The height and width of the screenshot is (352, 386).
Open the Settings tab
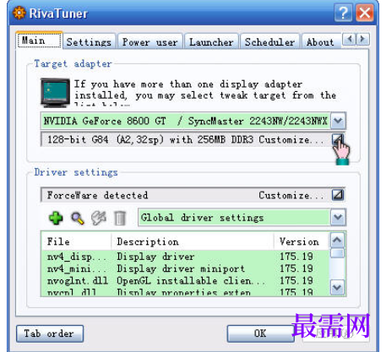pos(89,42)
